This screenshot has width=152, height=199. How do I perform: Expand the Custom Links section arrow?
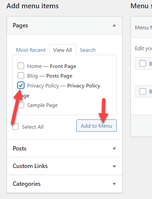(x=114, y=166)
